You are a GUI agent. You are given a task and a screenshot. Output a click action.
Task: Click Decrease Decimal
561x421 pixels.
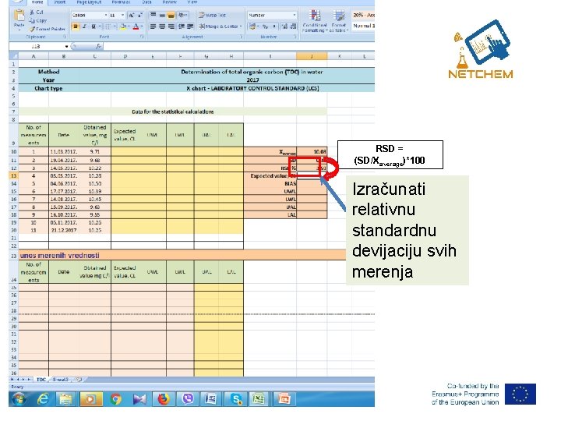coord(294,27)
